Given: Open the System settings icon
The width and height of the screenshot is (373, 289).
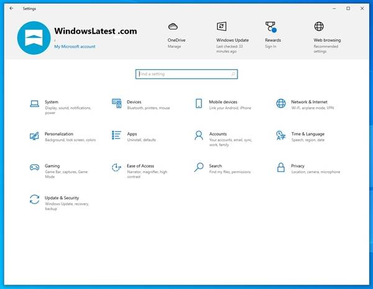Looking at the screenshot, I should [34, 104].
